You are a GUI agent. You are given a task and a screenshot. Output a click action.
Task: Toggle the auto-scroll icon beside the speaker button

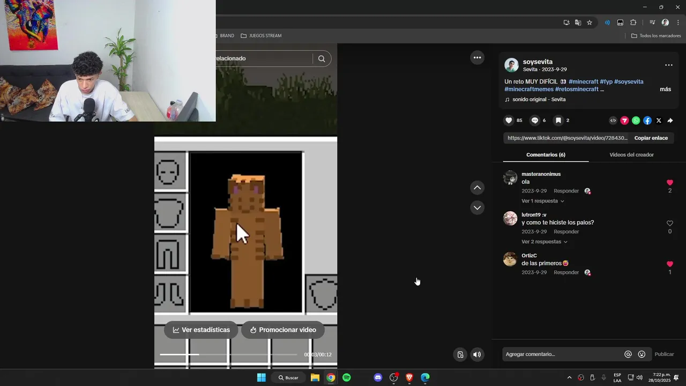[460, 354]
